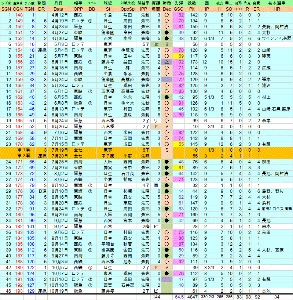Click opposing starter 小野
293x300 pixels.
coord(128,156)
